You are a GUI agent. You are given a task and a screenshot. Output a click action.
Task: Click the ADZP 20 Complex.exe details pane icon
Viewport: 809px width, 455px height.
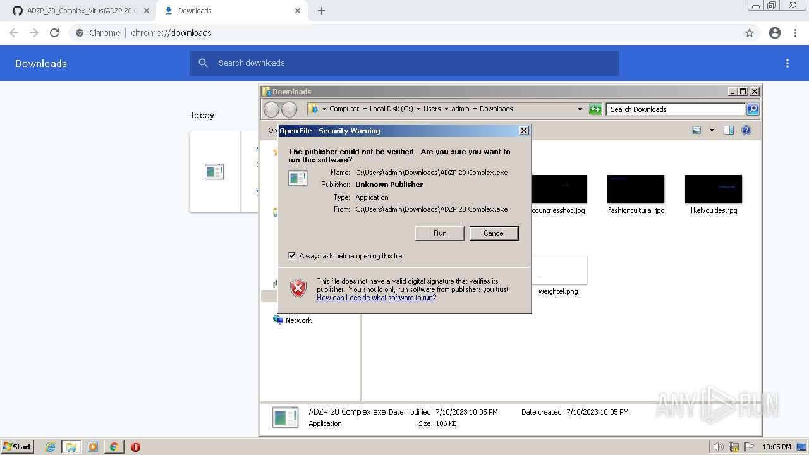(286, 418)
